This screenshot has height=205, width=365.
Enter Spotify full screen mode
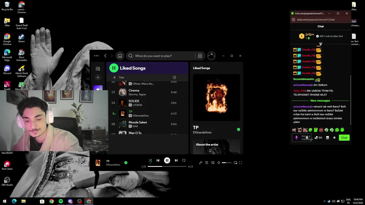(x=241, y=163)
